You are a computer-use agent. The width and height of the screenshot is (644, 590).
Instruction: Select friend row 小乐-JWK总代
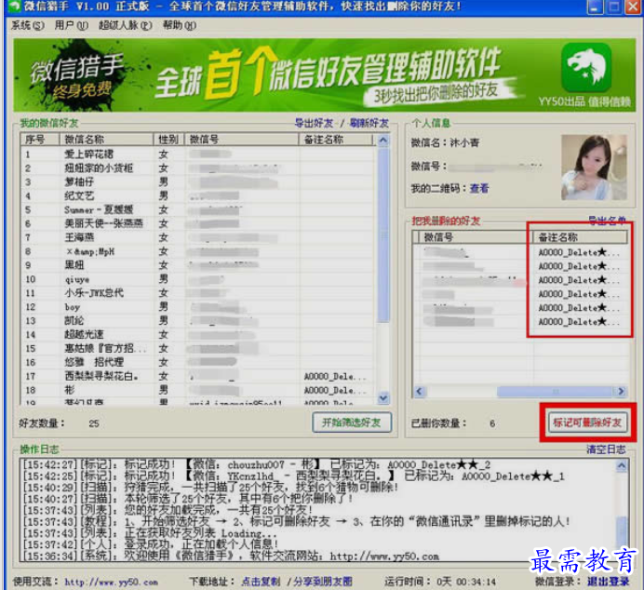[x=197, y=293]
